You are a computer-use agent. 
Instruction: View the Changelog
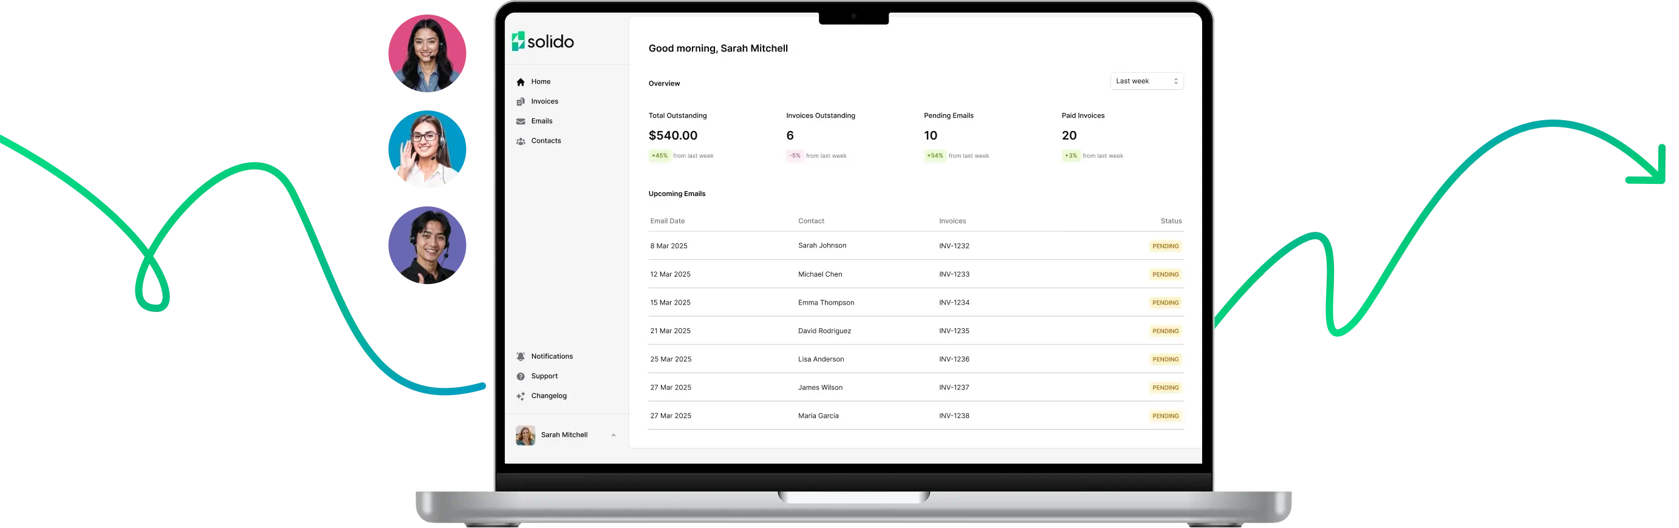click(548, 396)
